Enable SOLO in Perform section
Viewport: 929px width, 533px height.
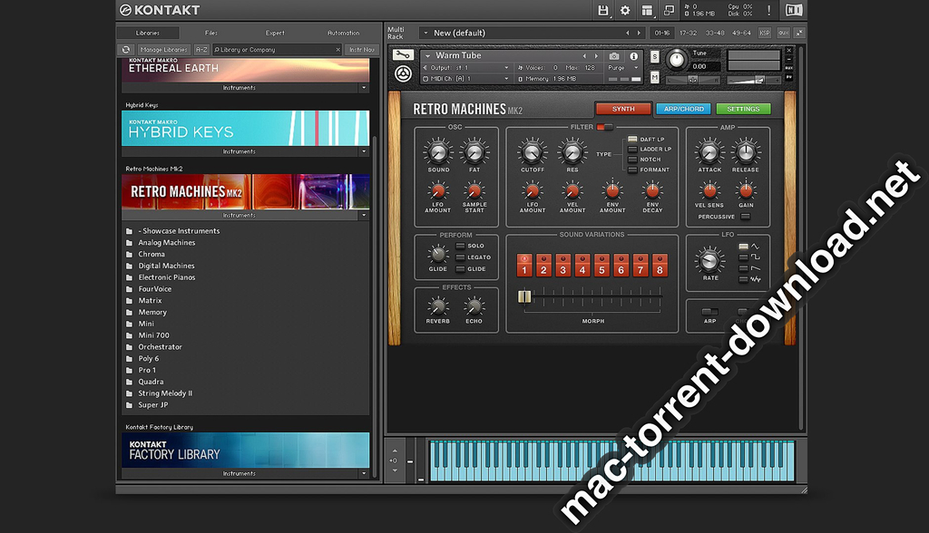[x=460, y=246]
